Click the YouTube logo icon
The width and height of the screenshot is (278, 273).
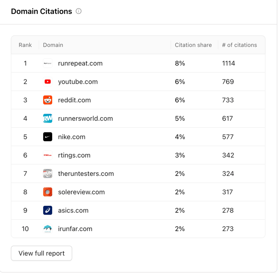click(48, 81)
